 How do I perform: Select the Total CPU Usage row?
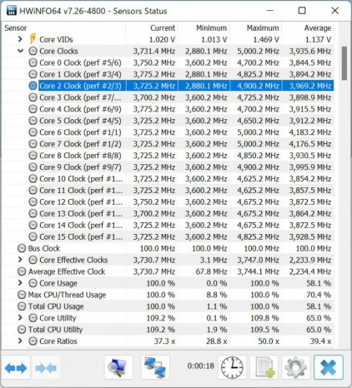click(x=168, y=306)
